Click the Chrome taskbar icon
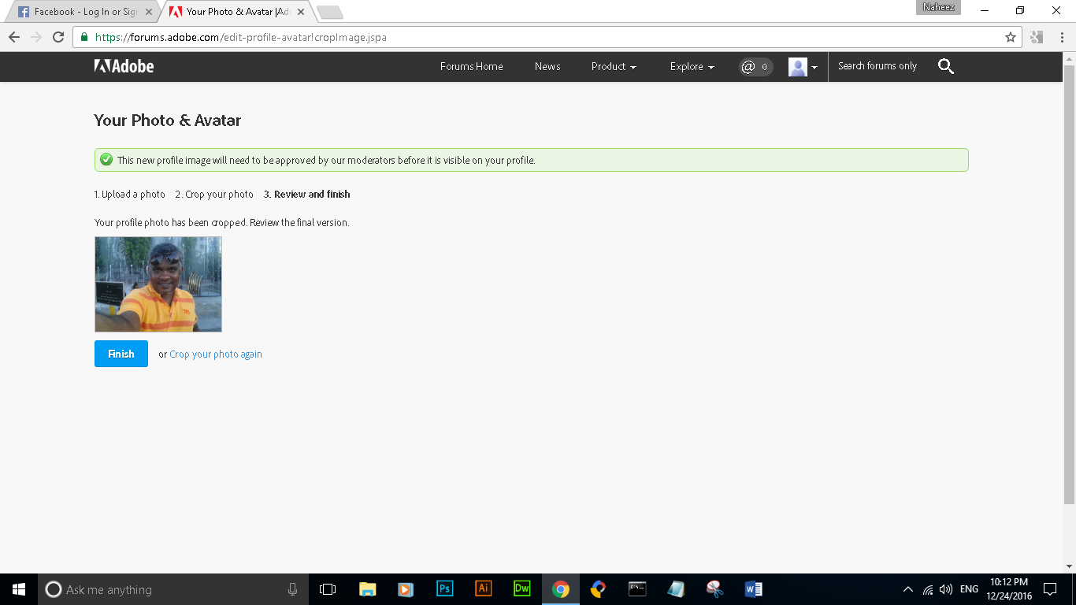 (561, 589)
